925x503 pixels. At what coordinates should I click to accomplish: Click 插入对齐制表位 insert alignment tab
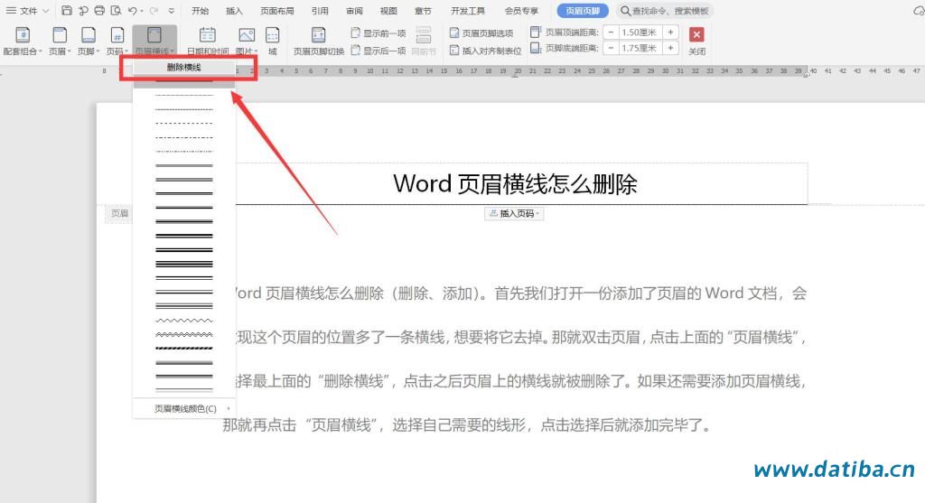[x=485, y=51]
